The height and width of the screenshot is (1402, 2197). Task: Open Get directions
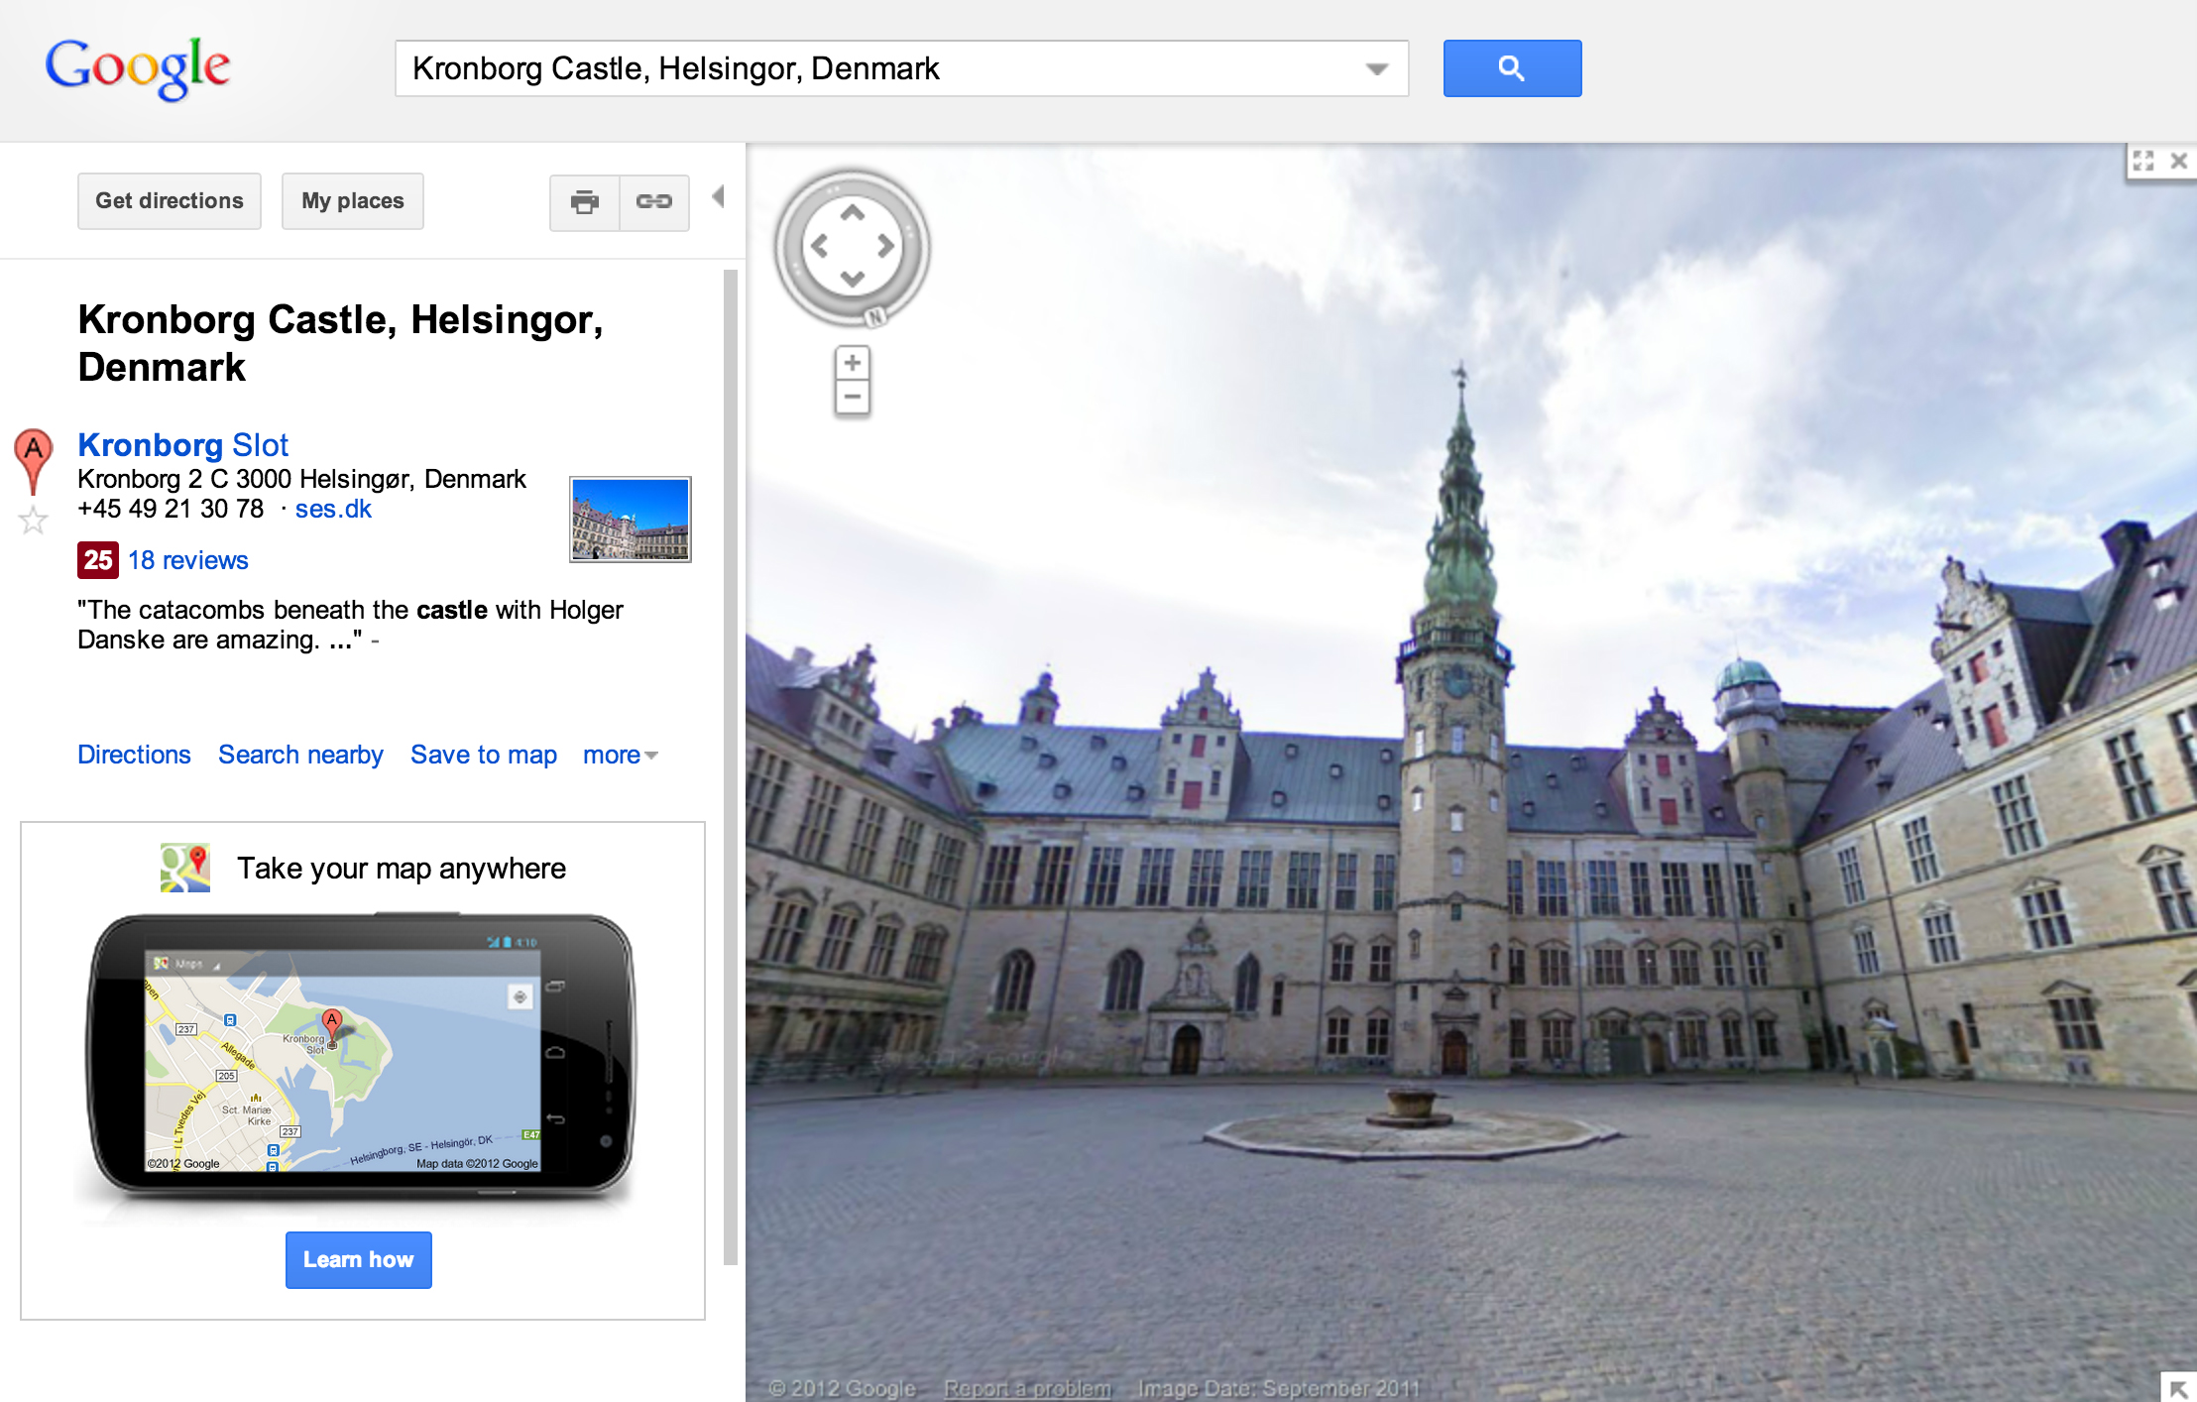pos(170,201)
